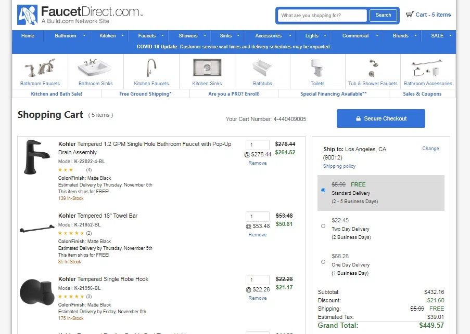Select Bathtubs category image

(x=262, y=68)
